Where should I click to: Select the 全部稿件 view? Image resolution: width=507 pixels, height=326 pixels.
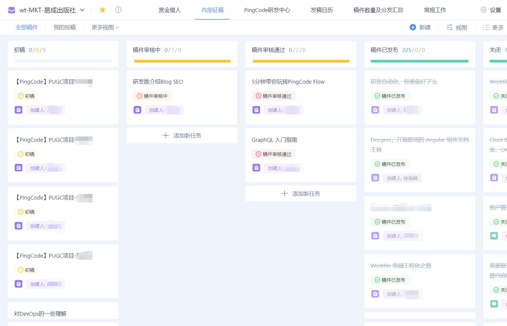tap(27, 27)
